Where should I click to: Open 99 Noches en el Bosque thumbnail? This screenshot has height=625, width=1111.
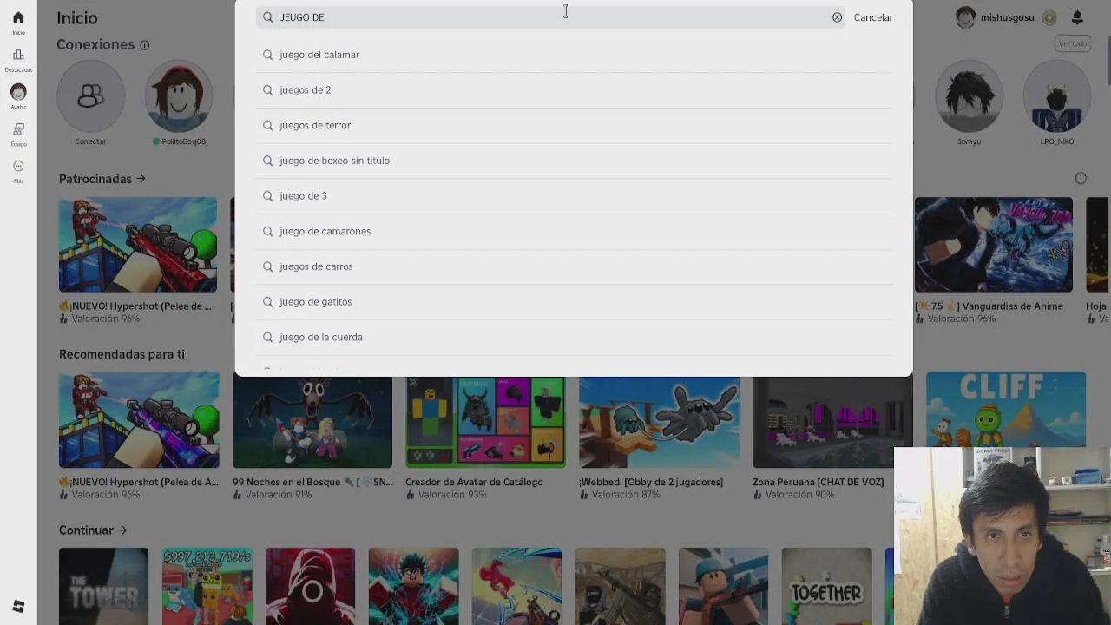click(x=312, y=423)
